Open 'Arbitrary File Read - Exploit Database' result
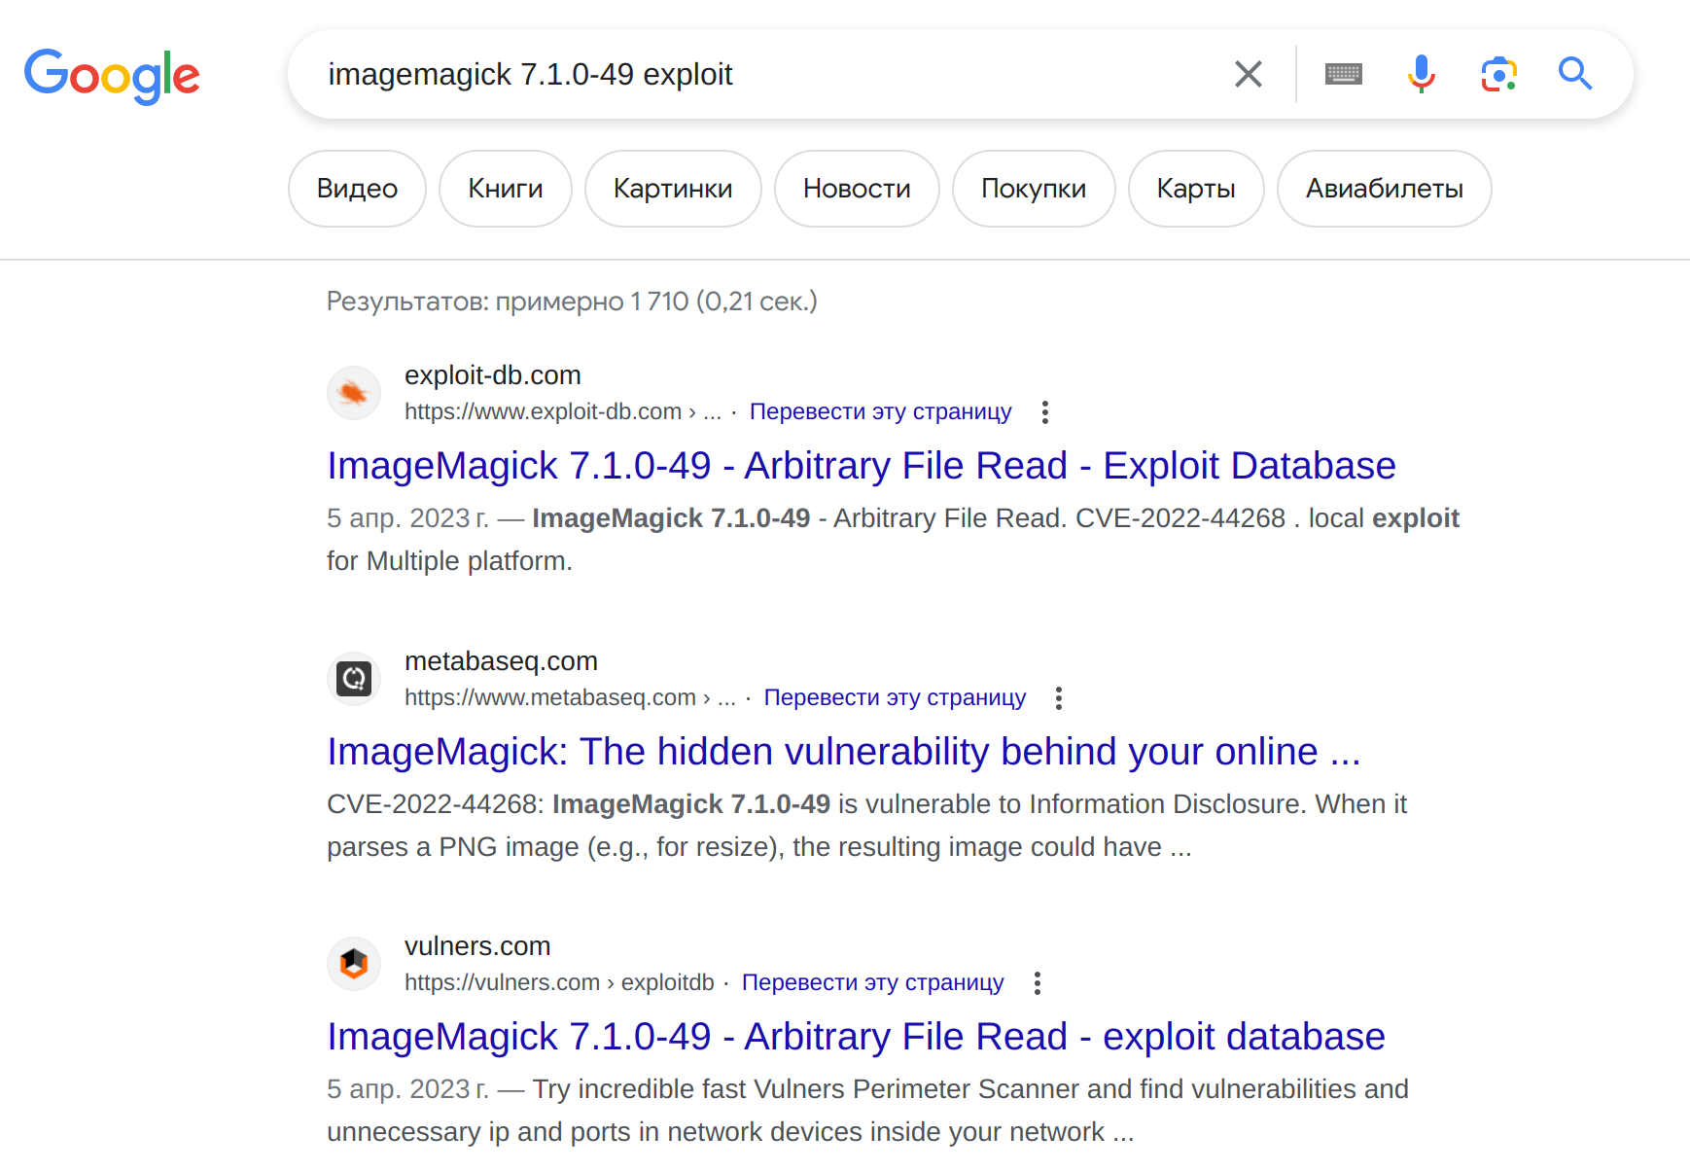 [862, 466]
